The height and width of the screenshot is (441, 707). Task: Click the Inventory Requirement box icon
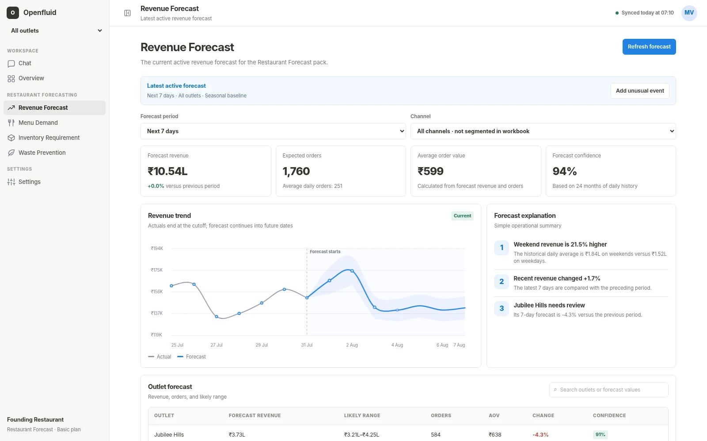click(x=11, y=138)
